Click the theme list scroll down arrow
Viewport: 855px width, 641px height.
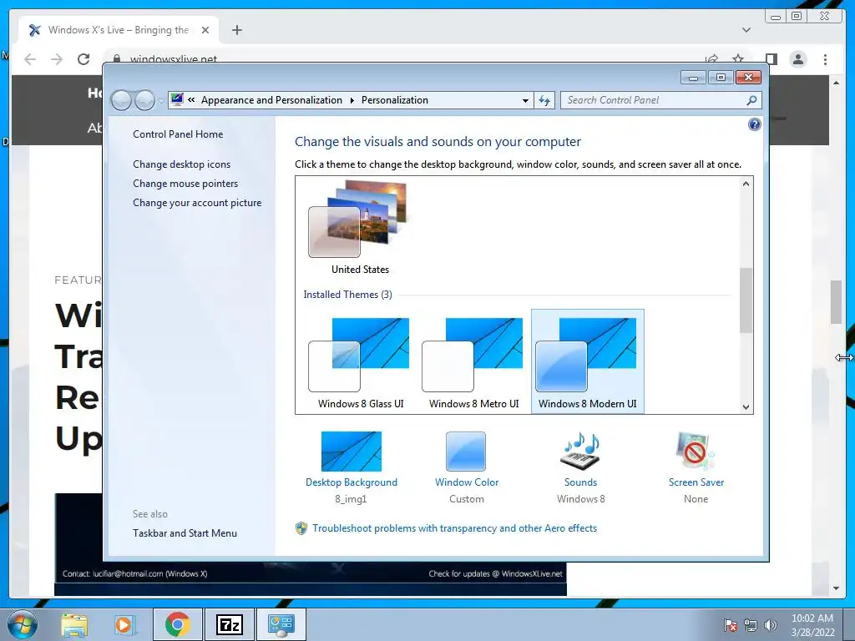coord(746,406)
